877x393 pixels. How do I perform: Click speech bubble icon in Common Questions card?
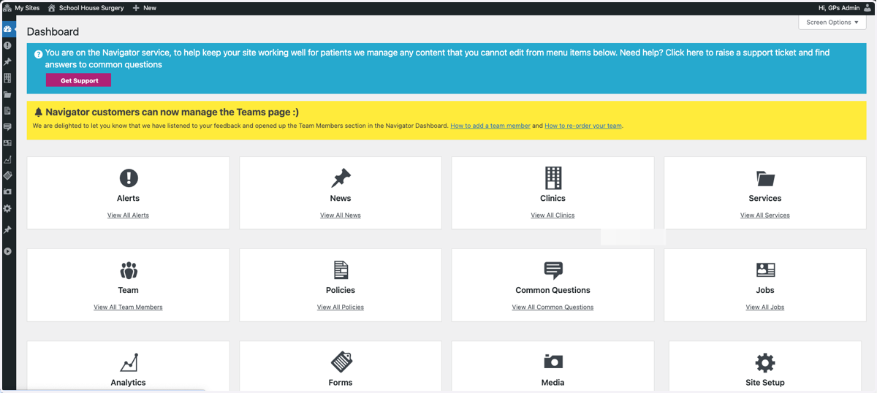(x=553, y=270)
